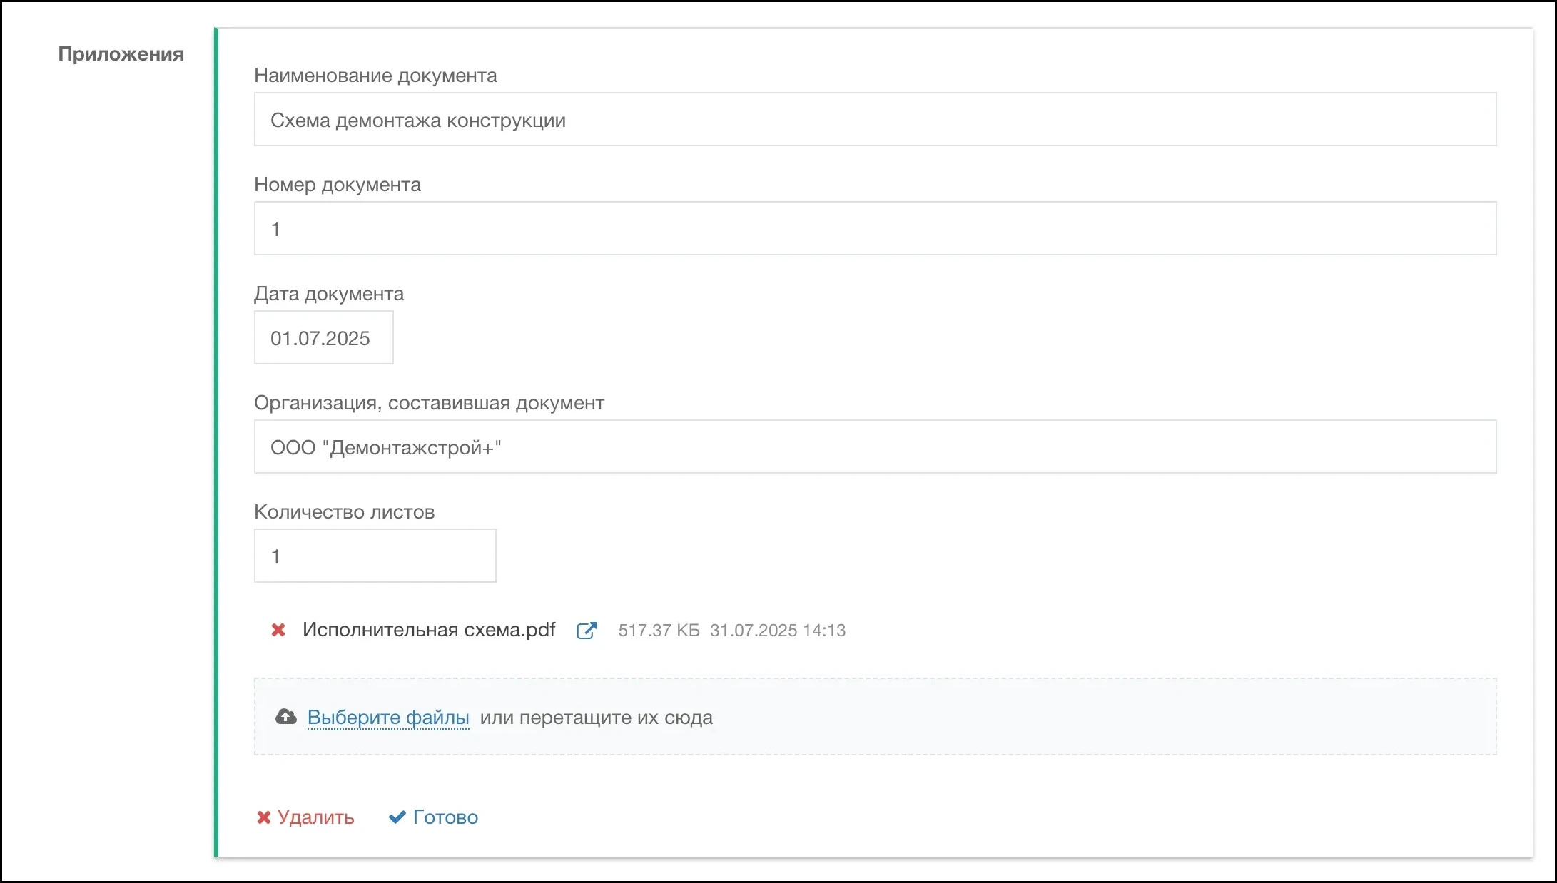Open attached file via external link icon
Screen dimensions: 1557x883
tap(586, 631)
